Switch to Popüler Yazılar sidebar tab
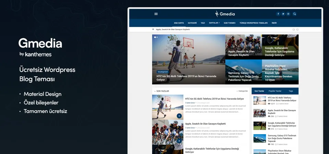The width and height of the screenshot is (329, 154). click(x=275, y=91)
